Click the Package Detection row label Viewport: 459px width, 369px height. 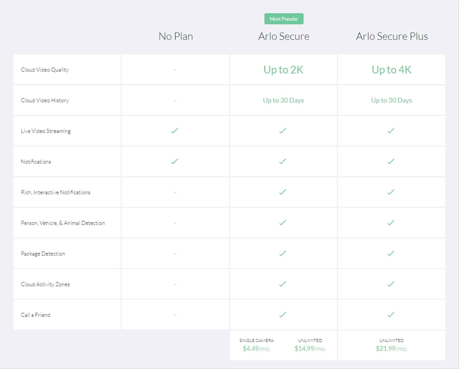point(43,254)
